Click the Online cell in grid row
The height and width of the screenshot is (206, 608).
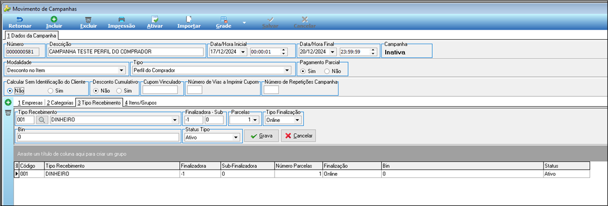[x=351, y=174]
